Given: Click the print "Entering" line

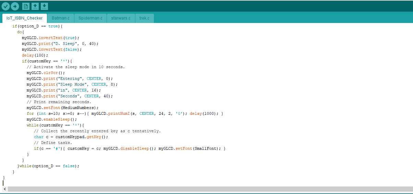Looking at the screenshot, I should click(x=70, y=78).
